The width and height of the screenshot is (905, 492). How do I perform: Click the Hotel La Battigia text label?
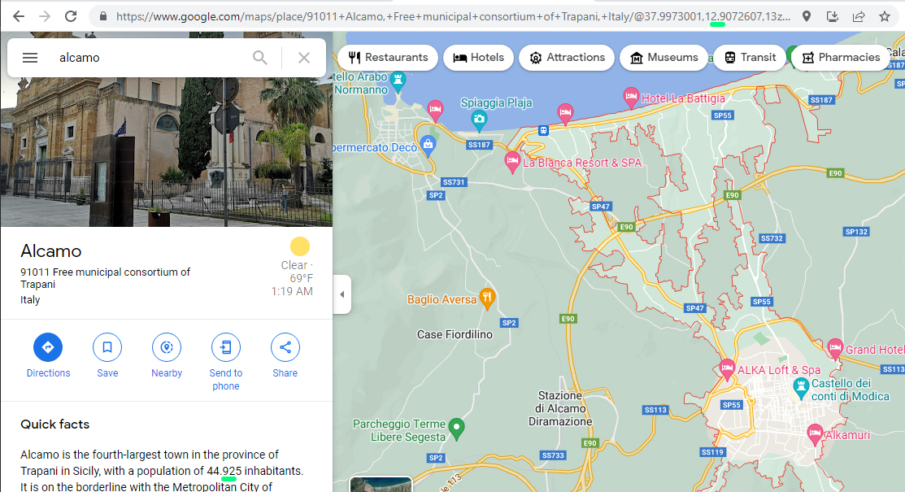pyautogui.click(x=683, y=98)
